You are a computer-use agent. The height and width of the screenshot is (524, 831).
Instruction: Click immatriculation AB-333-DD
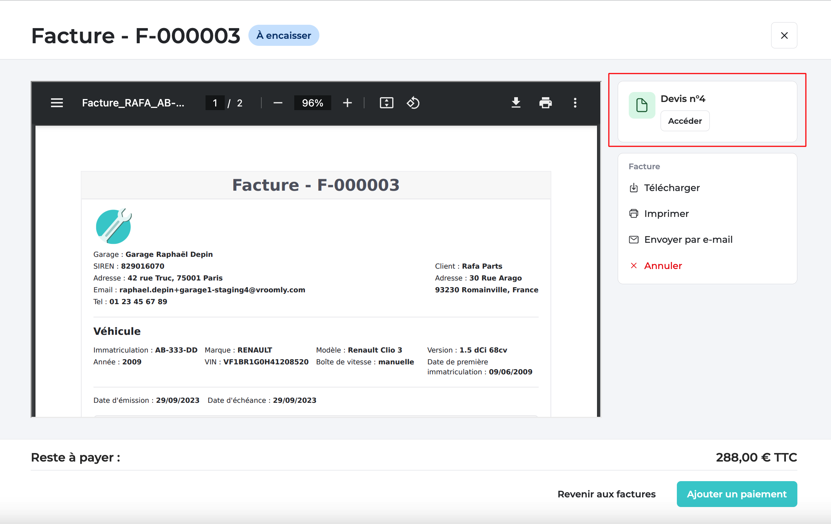[176, 350]
